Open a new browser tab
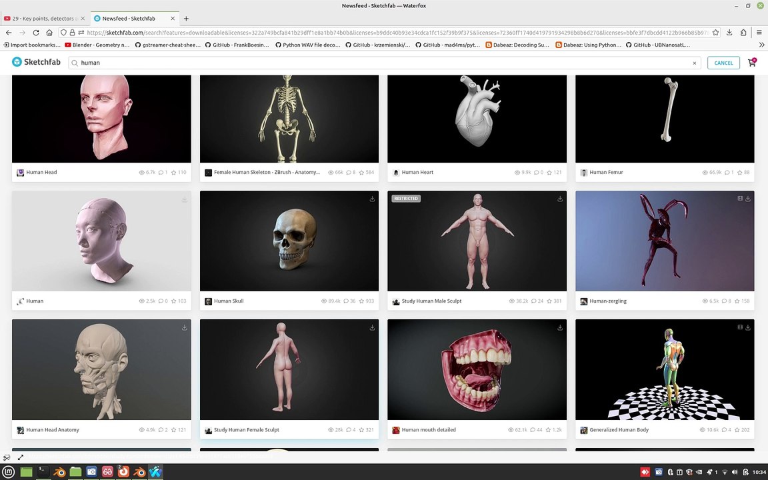 pyautogui.click(x=186, y=18)
